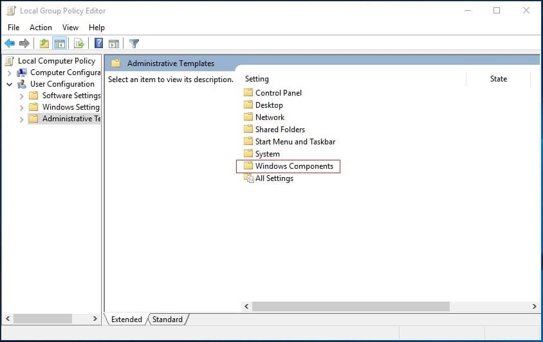Click the Control Panel folder icon
Viewport: 543px width, 342px height.
248,92
